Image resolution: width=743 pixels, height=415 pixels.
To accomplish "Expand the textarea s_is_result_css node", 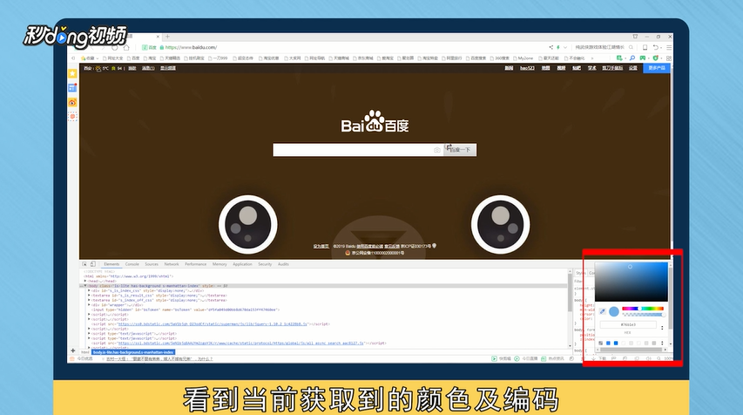I will [89, 295].
